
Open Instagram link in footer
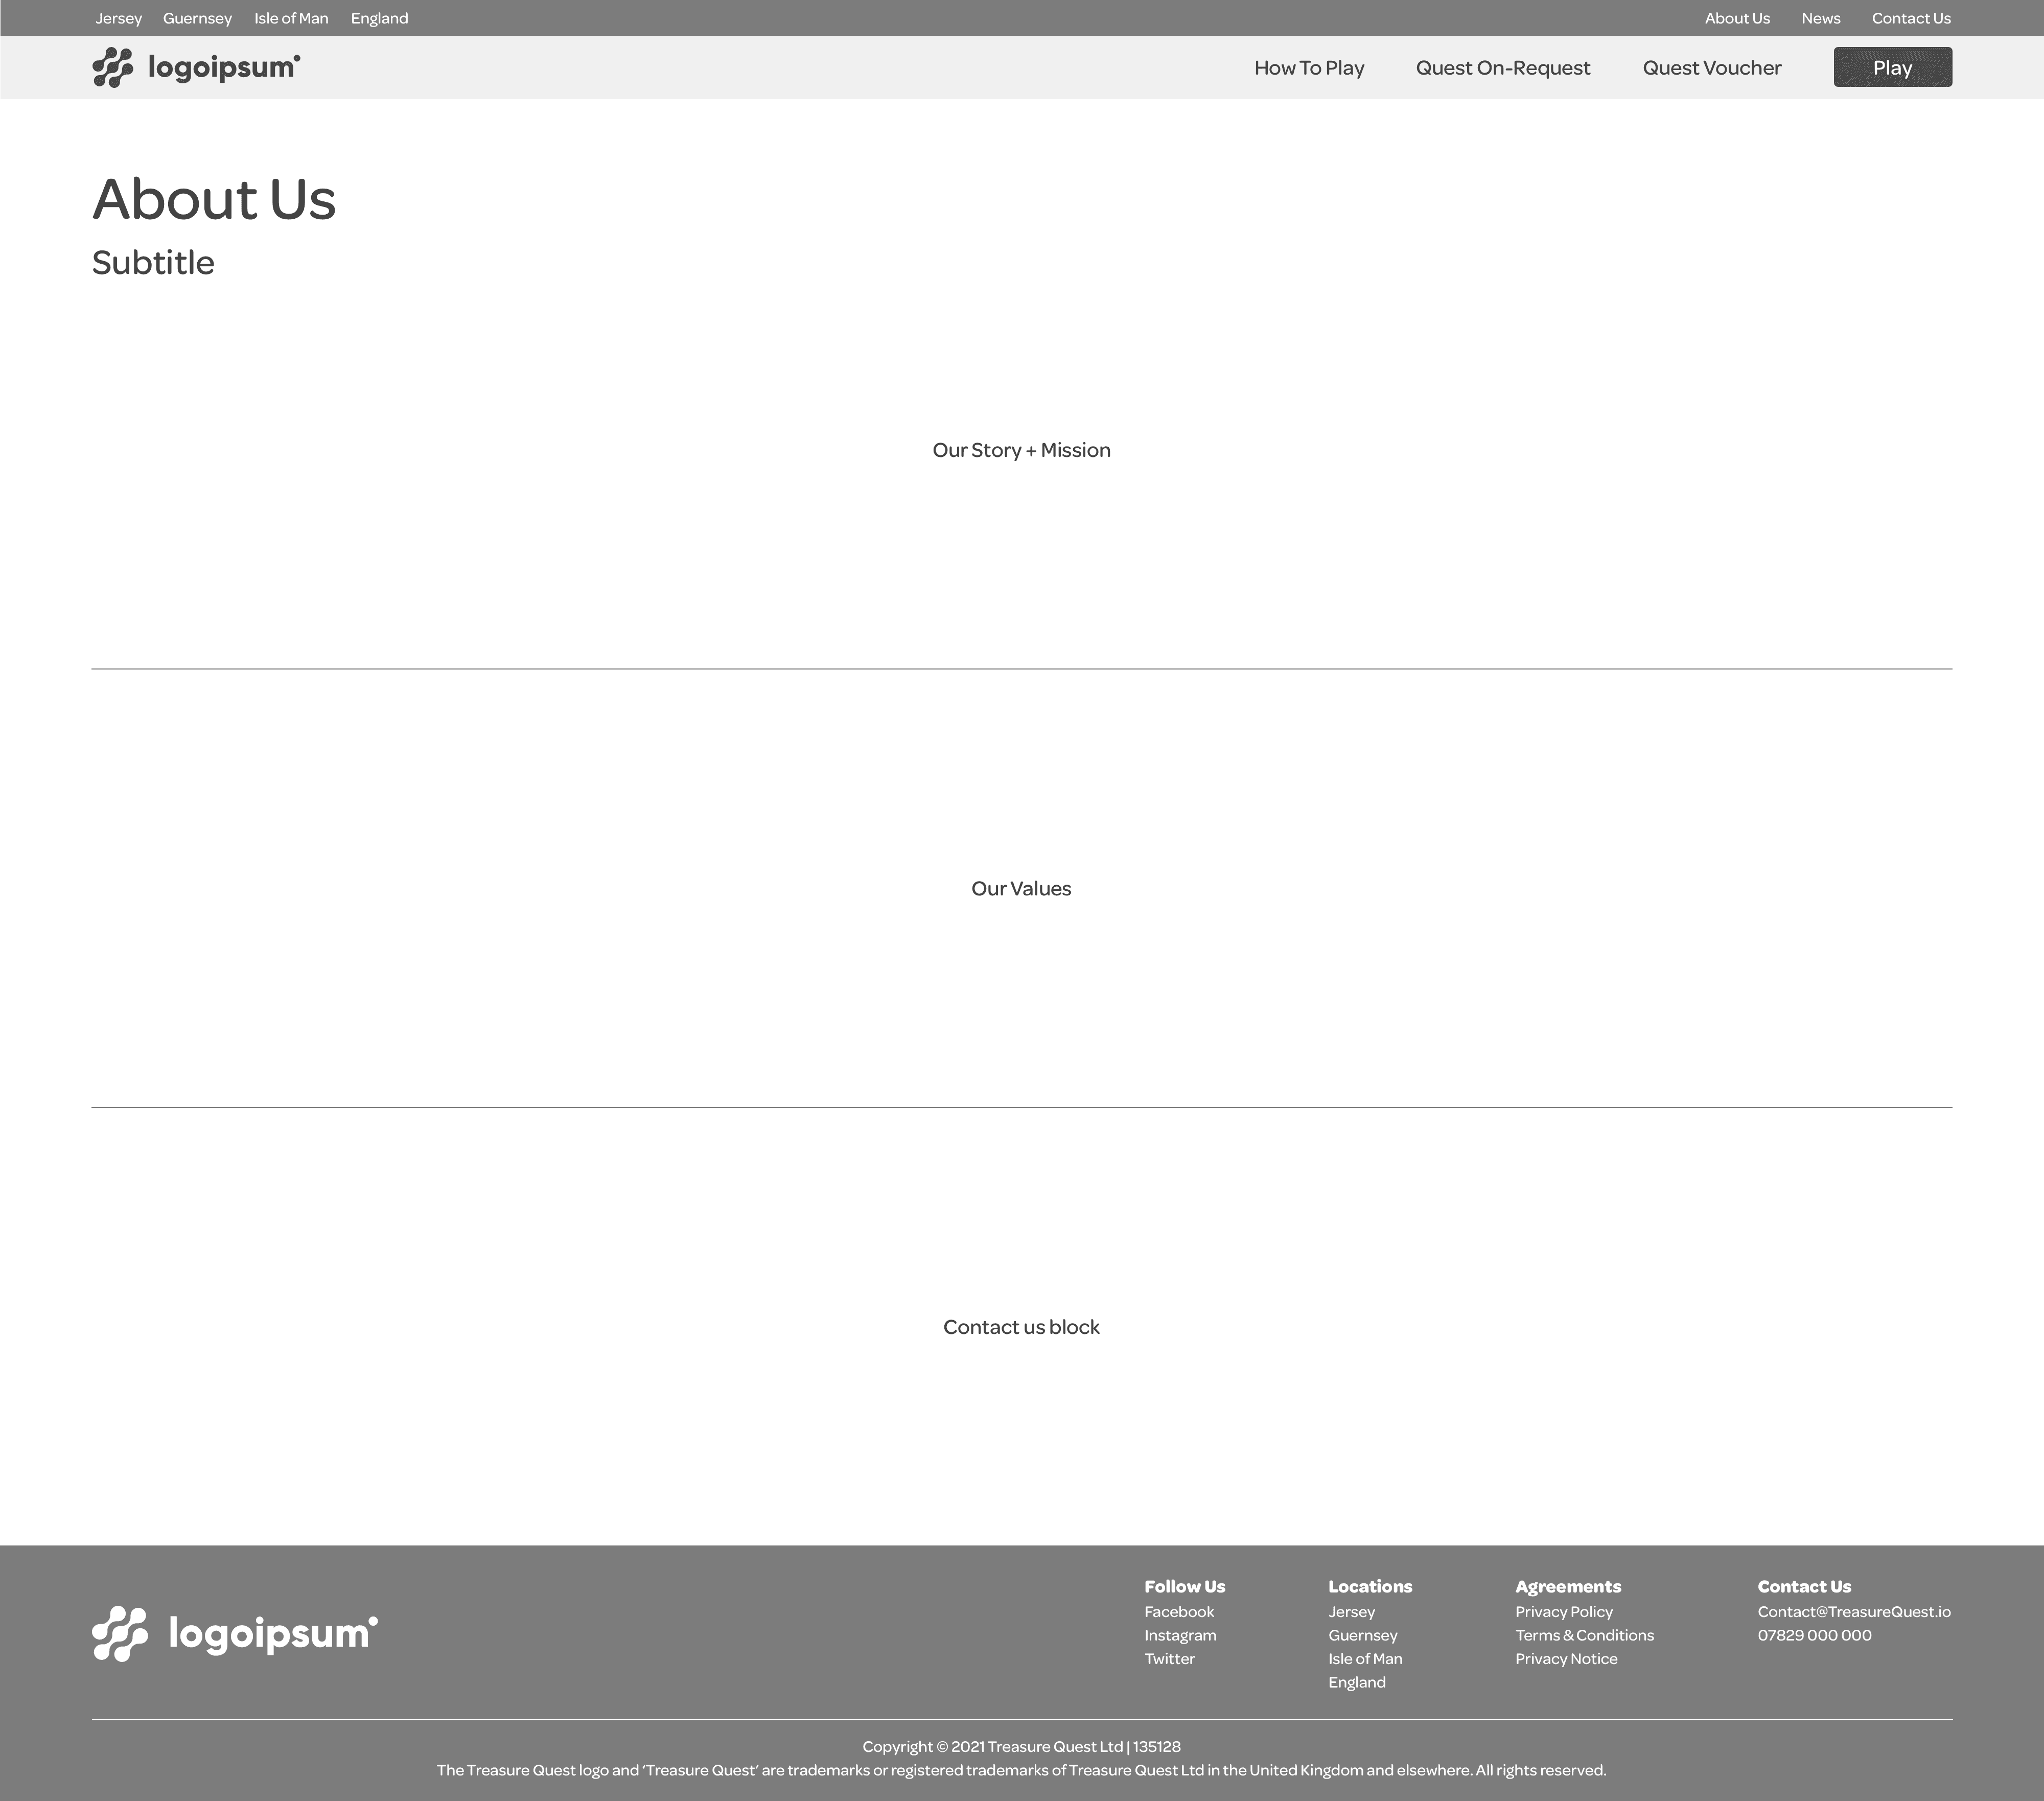(x=1180, y=1635)
